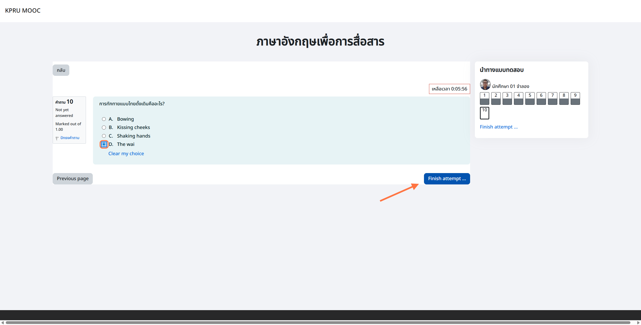Click the กลับ back button
Viewport: 641px width, 325px height.
click(x=61, y=70)
